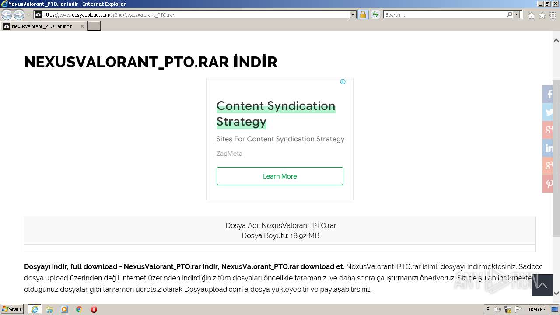View the security lock report icon
Viewport: 560px width, 315px height.
(363, 14)
